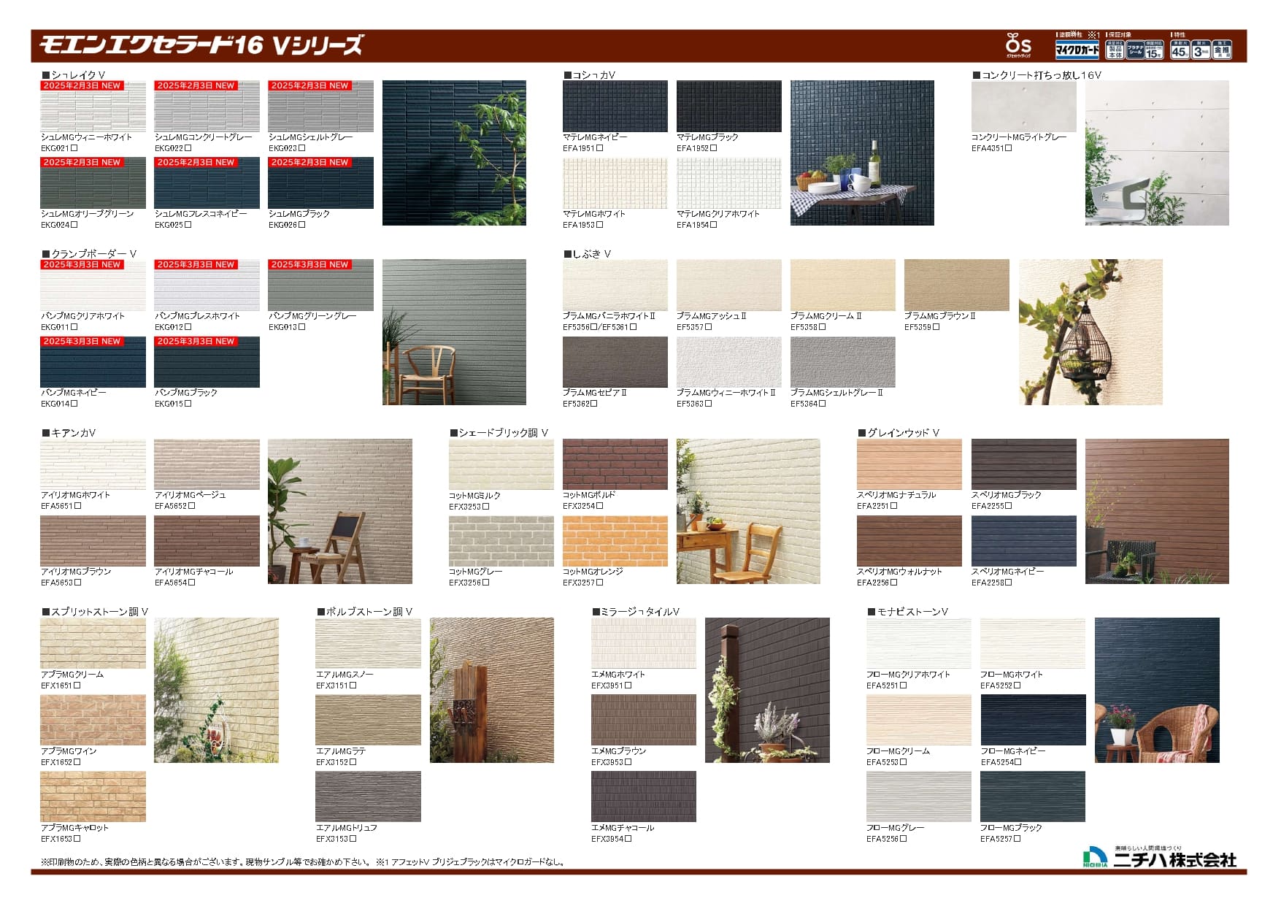The height and width of the screenshot is (906, 1281).
Task: Select the コットMGグレー brick swatch
Action: [501, 540]
